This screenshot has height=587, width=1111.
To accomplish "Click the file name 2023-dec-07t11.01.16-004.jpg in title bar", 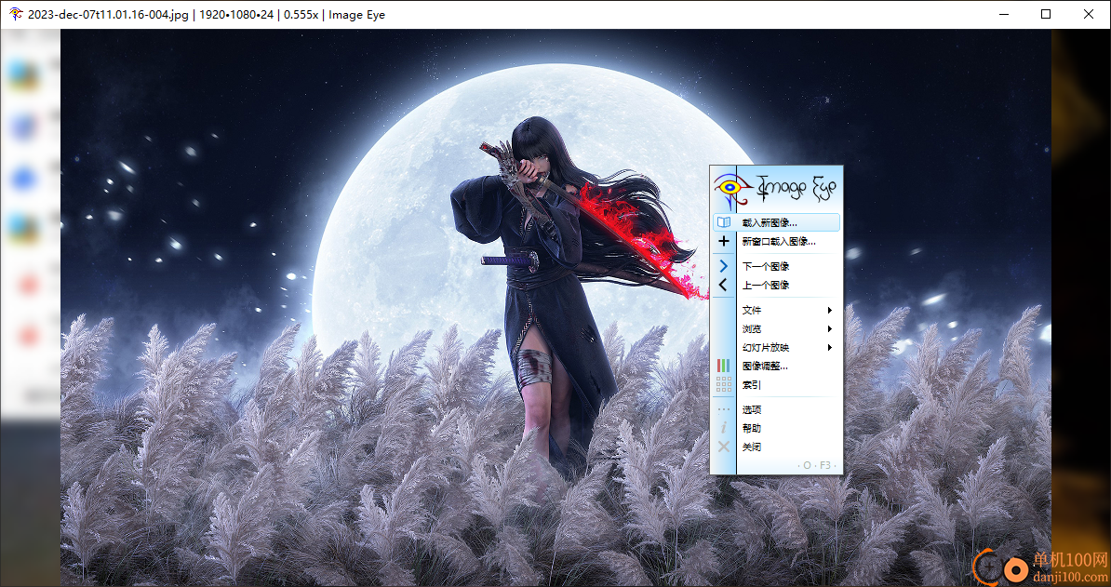I will (109, 14).
